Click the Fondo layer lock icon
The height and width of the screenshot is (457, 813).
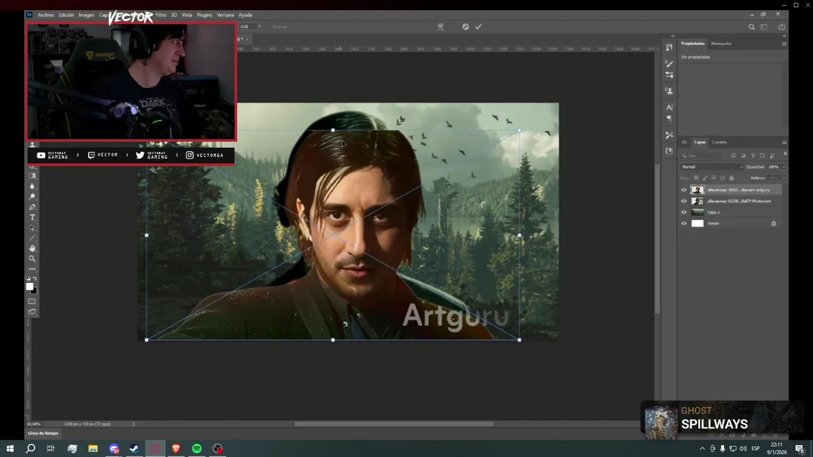774,223
